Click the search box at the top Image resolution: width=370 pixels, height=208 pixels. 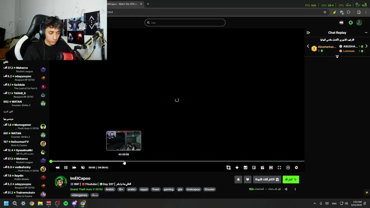[x=185, y=23]
